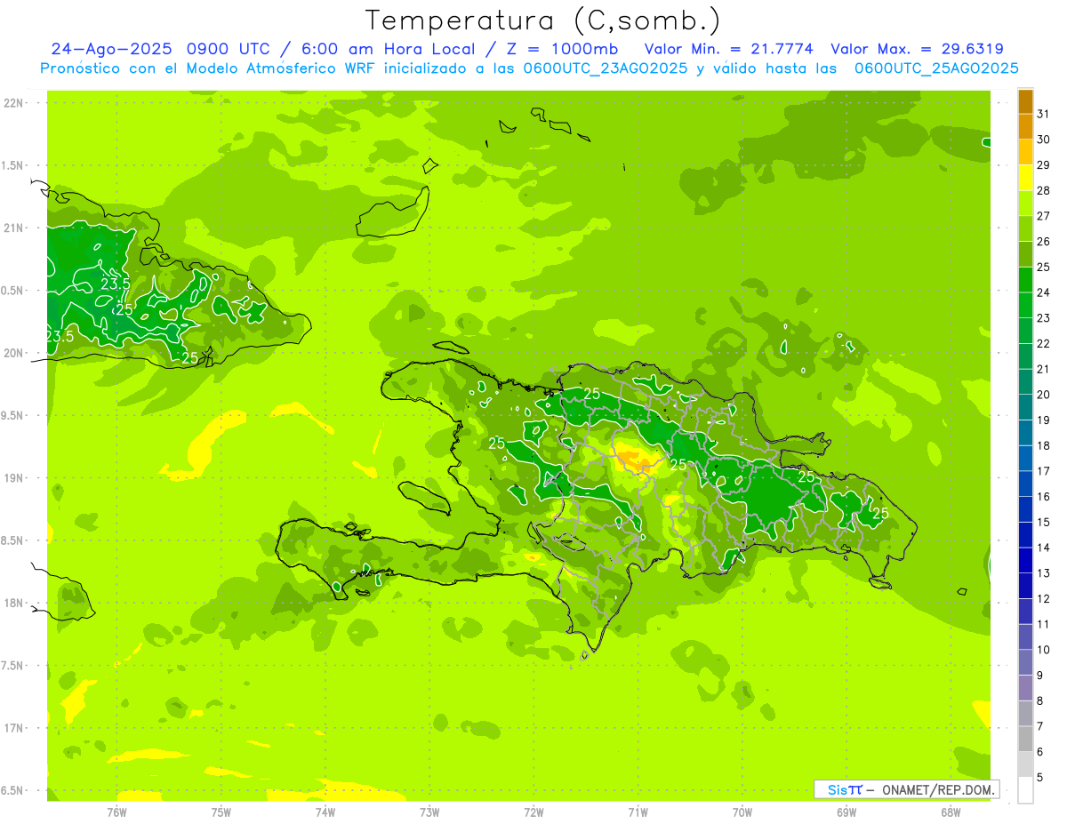
Task: Click the "20N" latitude axis label
Action: click(x=14, y=353)
